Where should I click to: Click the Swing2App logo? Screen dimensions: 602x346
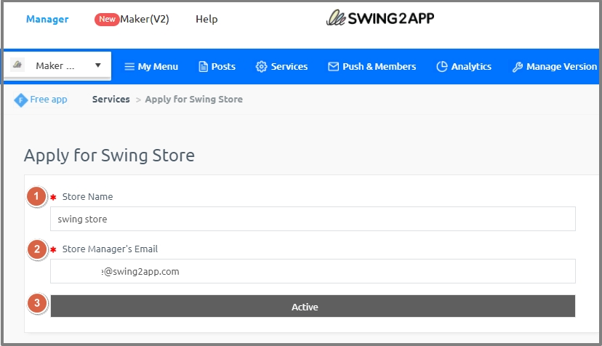(x=380, y=18)
